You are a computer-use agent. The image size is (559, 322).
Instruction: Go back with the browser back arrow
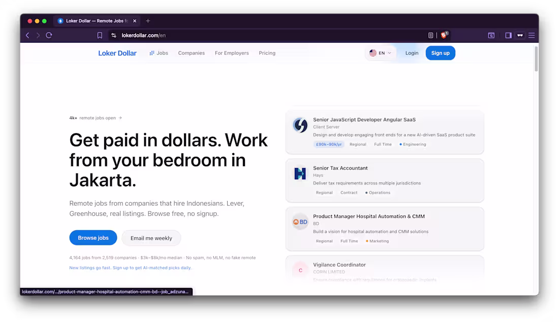click(x=27, y=35)
